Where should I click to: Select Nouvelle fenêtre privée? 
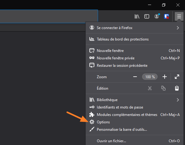115,58
